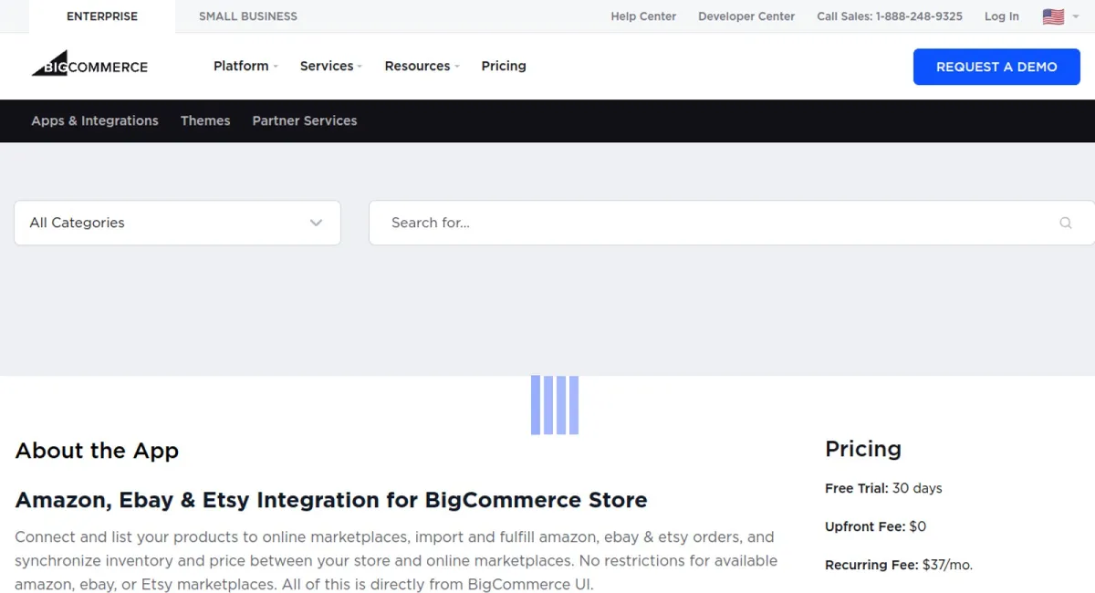
Task: Click the Pricing sidebar heading
Action: click(x=863, y=449)
